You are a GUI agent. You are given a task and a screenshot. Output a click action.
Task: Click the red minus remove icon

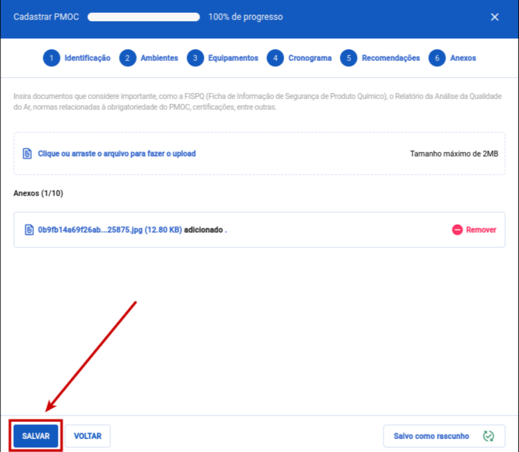pyautogui.click(x=457, y=229)
